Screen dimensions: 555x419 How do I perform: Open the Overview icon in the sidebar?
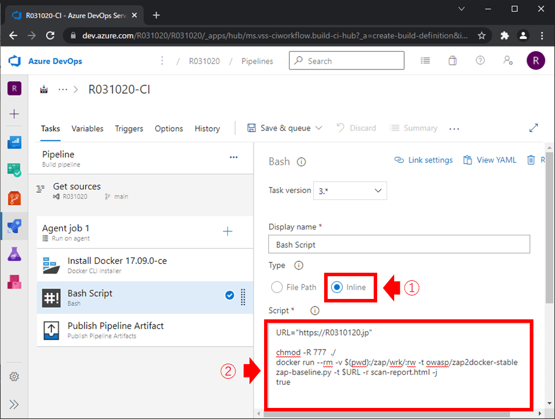(15, 142)
